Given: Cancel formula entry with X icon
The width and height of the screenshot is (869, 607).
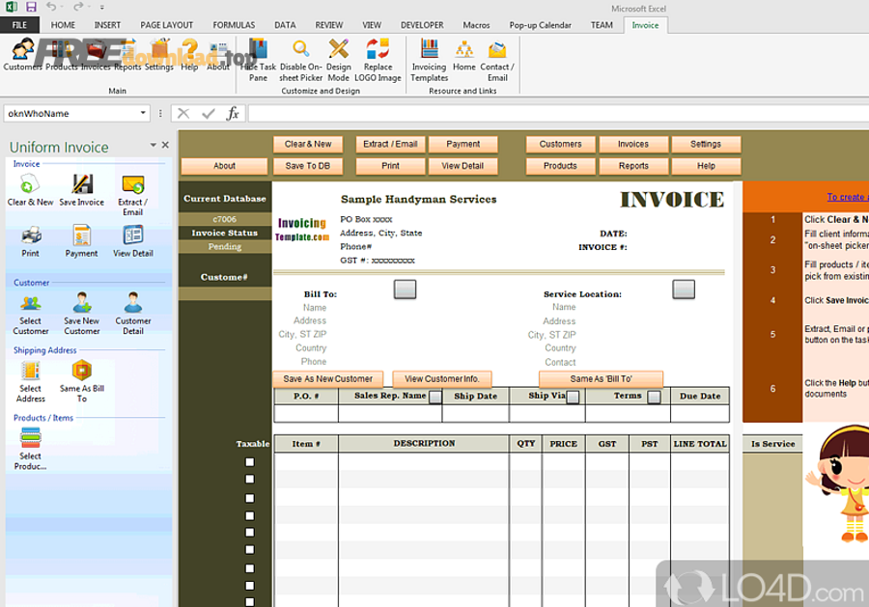Looking at the screenshot, I should click(183, 114).
